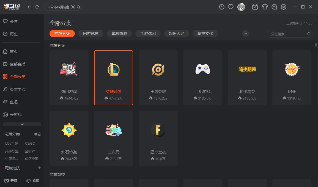Viewport: 318px width, 187px height.
Task: Open the 炉石传说 category card
Action: click(69, 138)
